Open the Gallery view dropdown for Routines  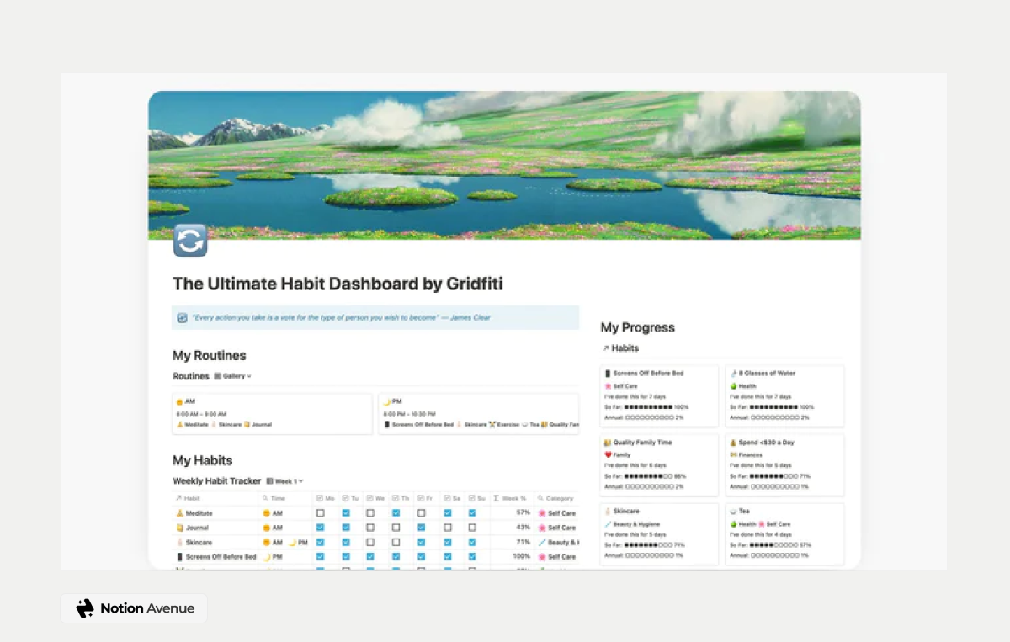pos(232,376)
